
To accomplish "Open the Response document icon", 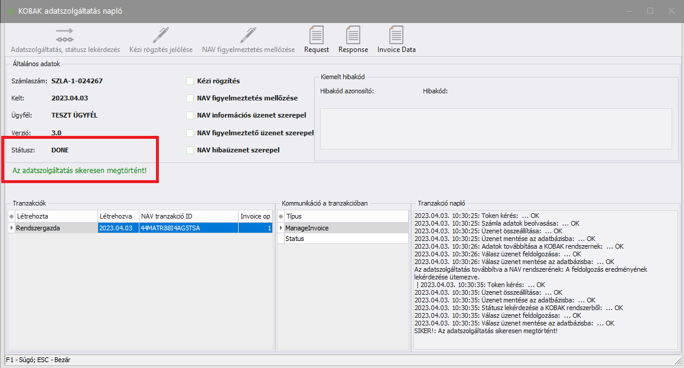I will pos(353,35).
